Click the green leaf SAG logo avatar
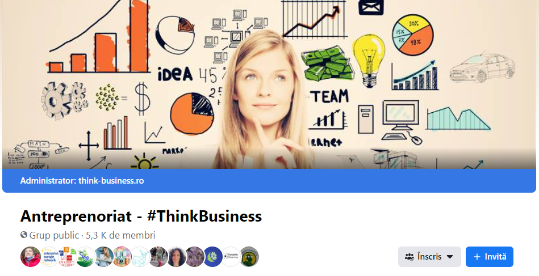This screenshot has height=276, width=539. pos(85,257)
